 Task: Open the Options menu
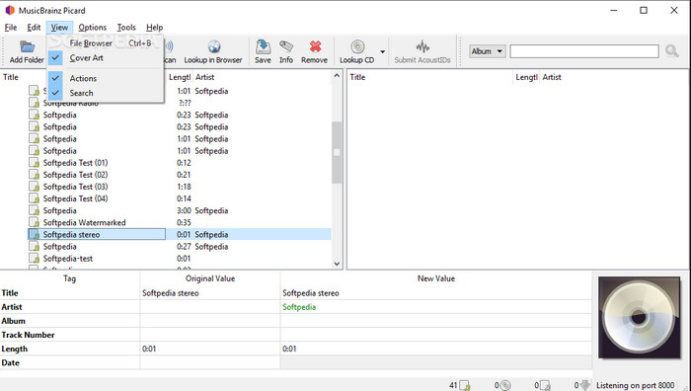(93, 28)
